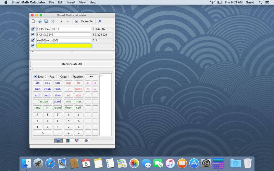Toggle the Example checkbox in toolbar

point(76,21)
